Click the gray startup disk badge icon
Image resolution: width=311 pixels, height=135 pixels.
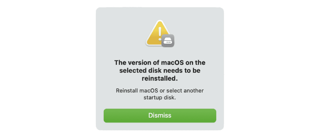click(x=168, y=41)
